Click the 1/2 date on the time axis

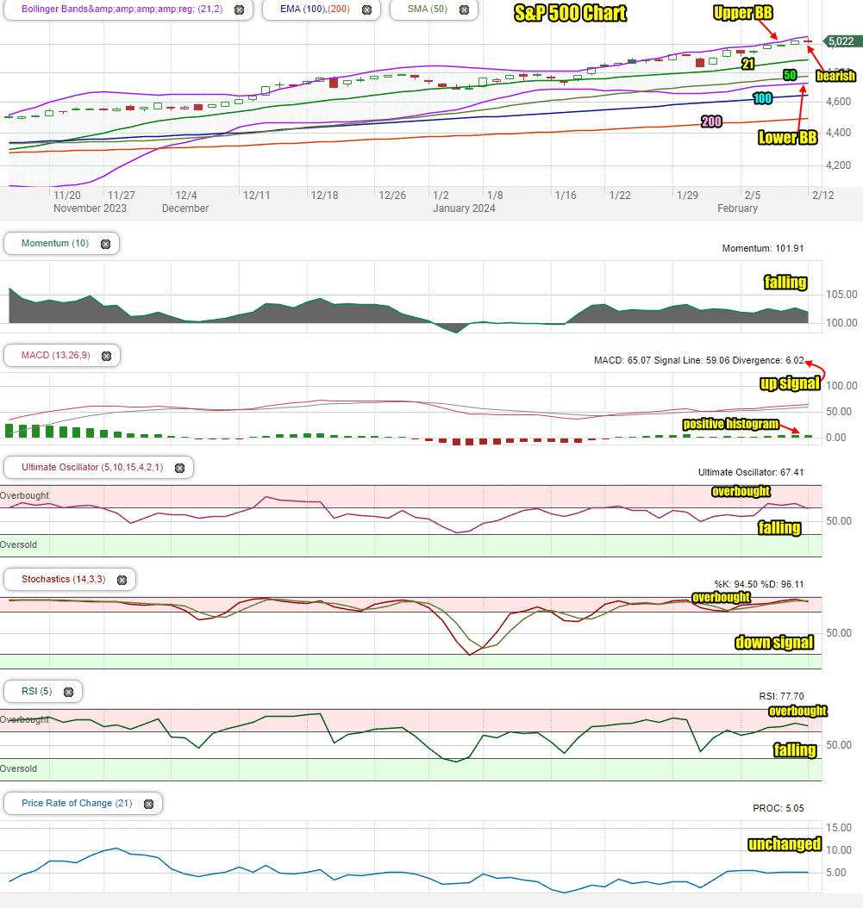point(441,196)
